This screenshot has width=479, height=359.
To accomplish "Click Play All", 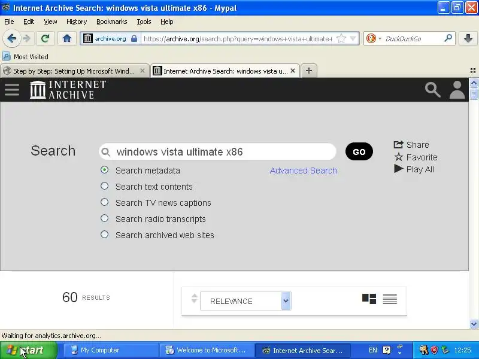I will (x=414, y=169).
